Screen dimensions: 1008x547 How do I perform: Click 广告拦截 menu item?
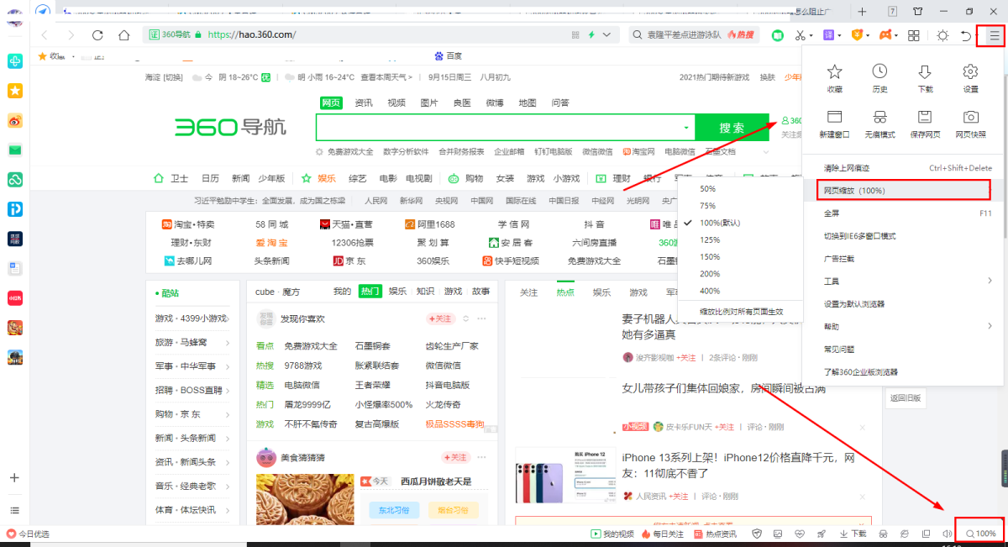click(904, 259)
